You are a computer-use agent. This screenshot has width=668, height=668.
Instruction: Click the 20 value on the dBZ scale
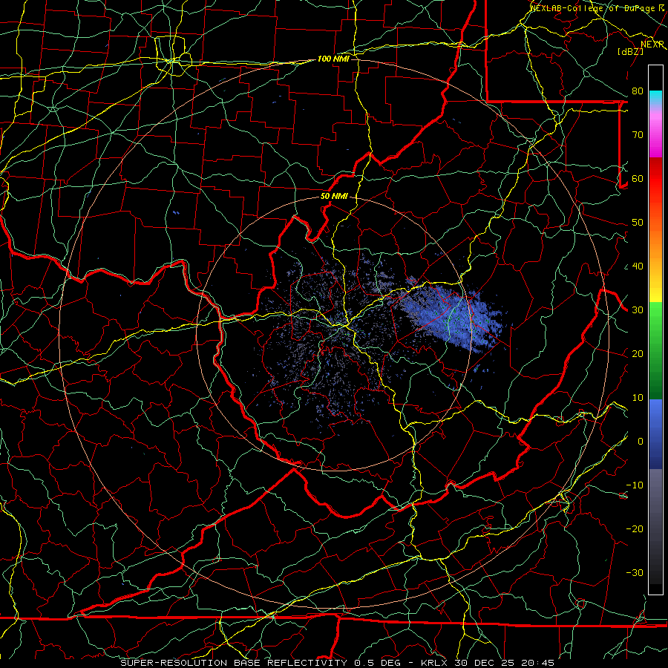coord(638,354)
